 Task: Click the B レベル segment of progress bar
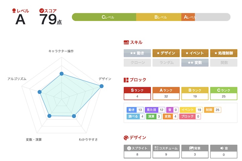coord(159,17)
